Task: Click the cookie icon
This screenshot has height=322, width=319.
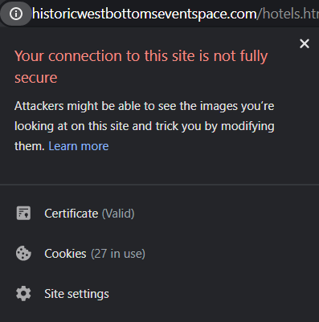Action: 23,253
